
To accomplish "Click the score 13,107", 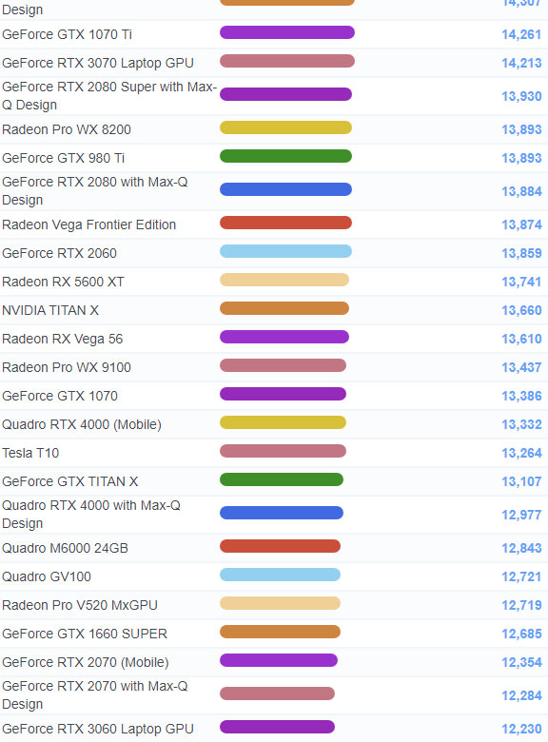I will click(521, 481).
